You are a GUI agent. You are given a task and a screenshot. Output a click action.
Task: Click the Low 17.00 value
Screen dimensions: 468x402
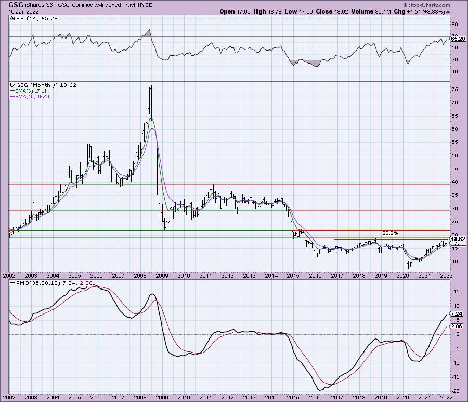pyautogui.click(x=298, y=11)
